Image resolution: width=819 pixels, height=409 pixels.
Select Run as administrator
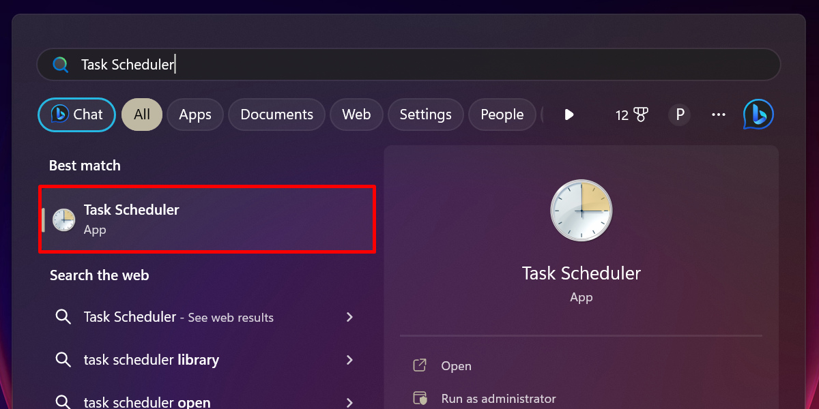(x=497, y=398)
